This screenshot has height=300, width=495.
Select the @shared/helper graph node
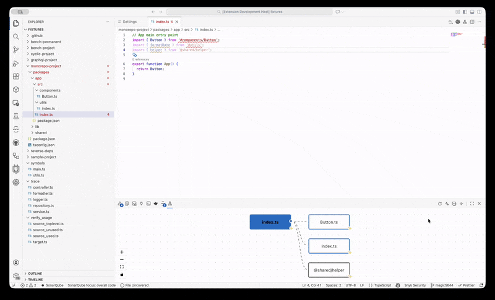pyautogui.click(x=329, y=270)
